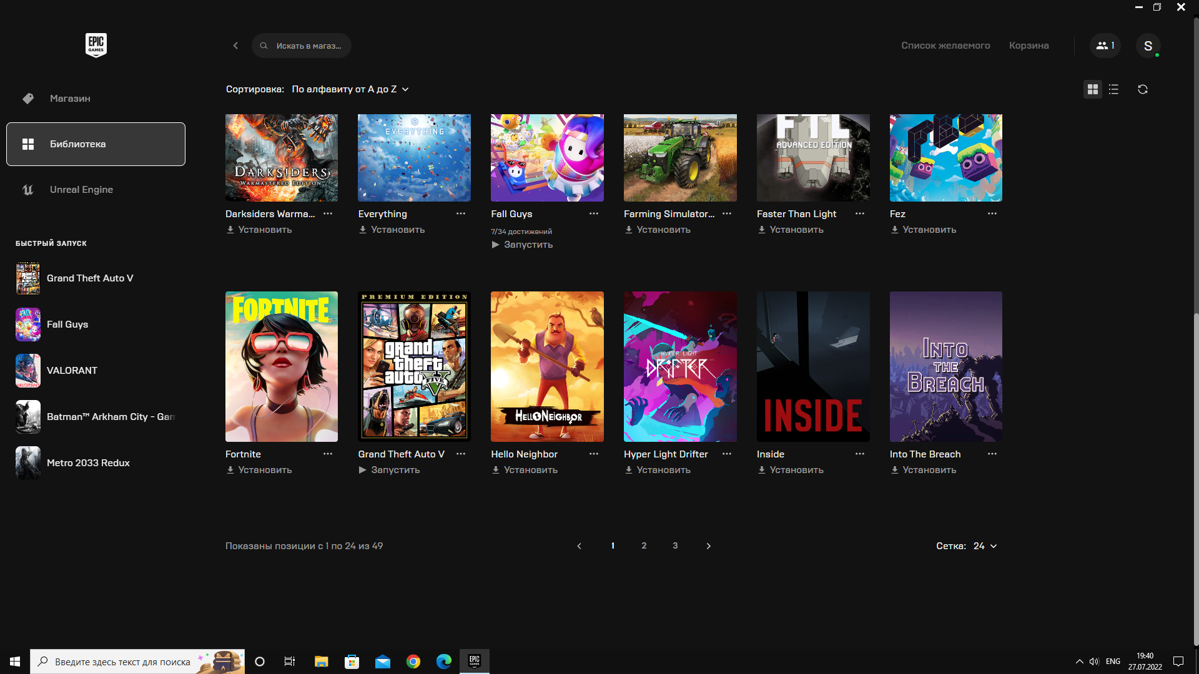Screen dimensions: 1199x674
Task: Open the S account profile avatar
Action: 1148,46
